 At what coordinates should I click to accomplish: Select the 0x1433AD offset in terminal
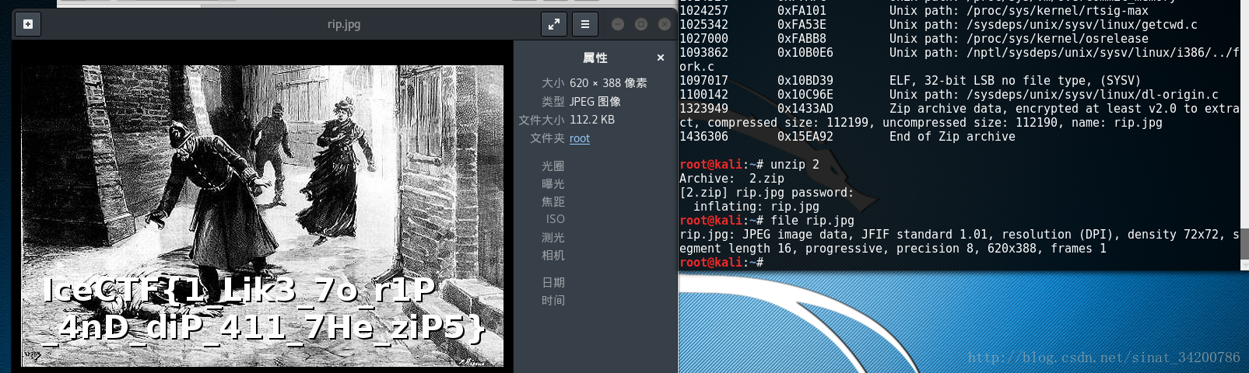pyautogui.click(x=805, y=109)
